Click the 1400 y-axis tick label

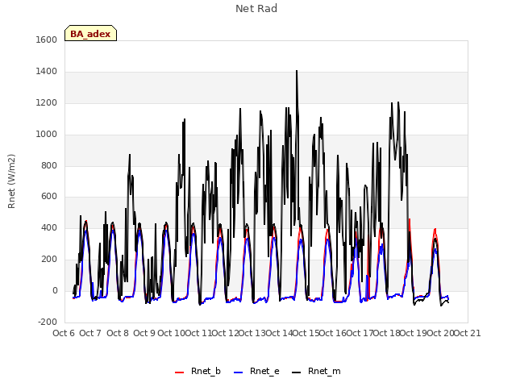click(x=47, y=72)
